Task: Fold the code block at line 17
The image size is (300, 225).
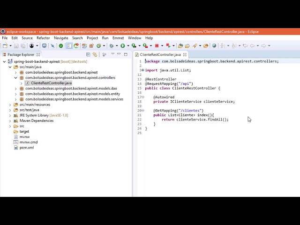Action: click(x=142, y=97)
